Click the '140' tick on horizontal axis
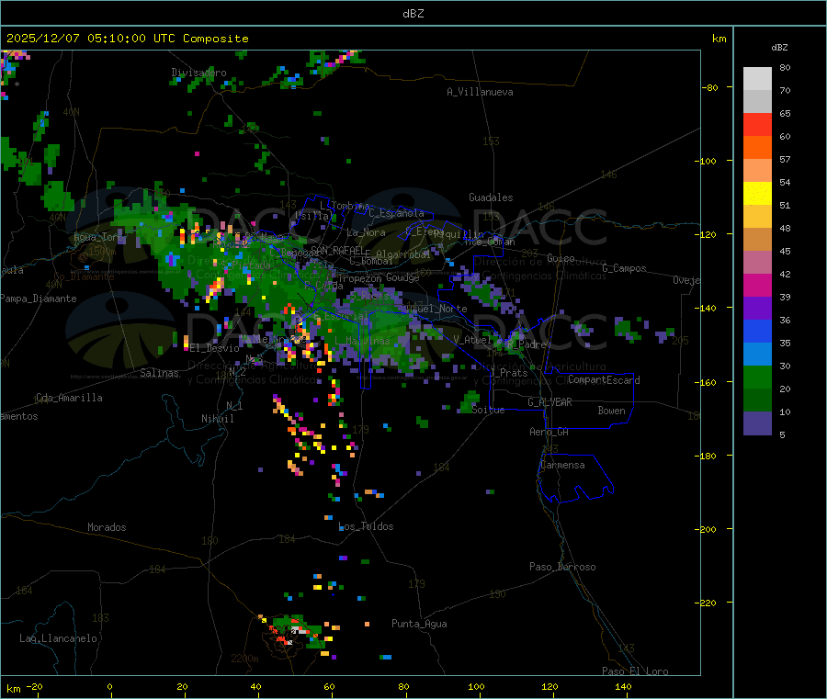 [x=623, y=686]
